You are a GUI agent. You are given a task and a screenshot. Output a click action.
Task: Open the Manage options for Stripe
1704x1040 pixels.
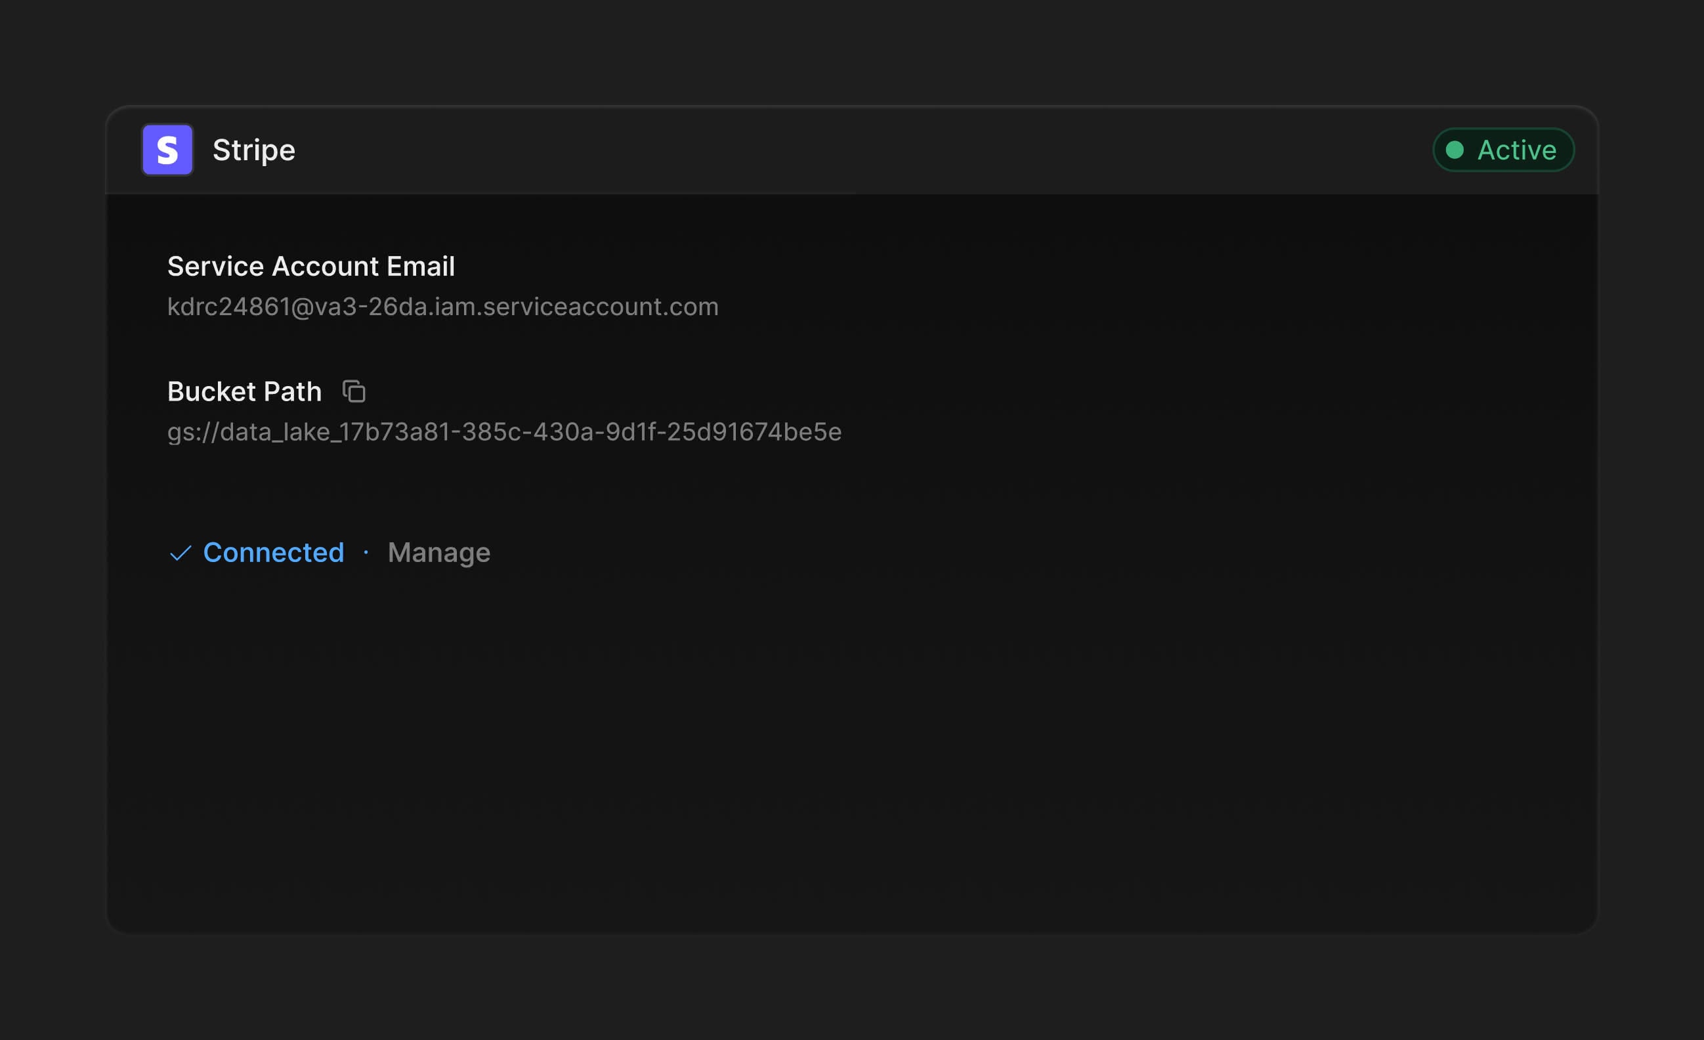[x=440, y=553]
